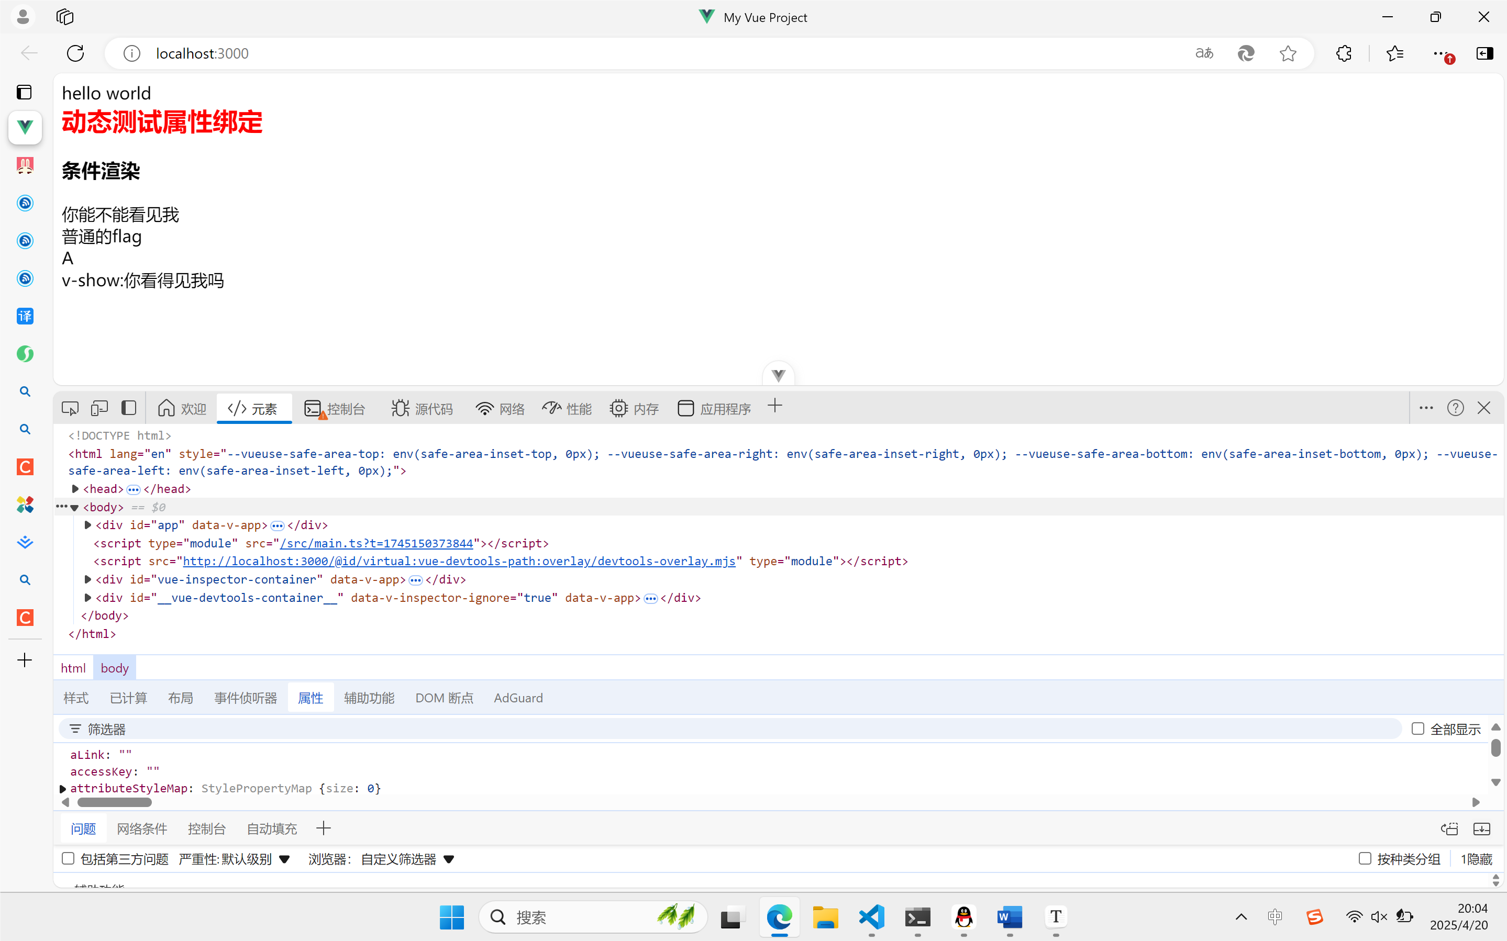This screenshot has width=1507, height=941.
Task: Open the /src/main.ts script link
Action: [376, 543]
